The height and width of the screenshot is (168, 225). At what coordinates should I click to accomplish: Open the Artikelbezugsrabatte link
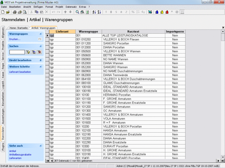(20, 155)
